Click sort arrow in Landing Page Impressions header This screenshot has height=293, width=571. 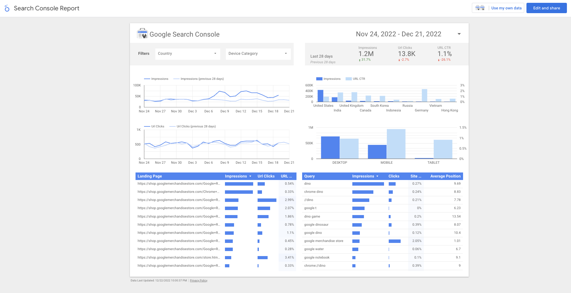pos(250,176)
